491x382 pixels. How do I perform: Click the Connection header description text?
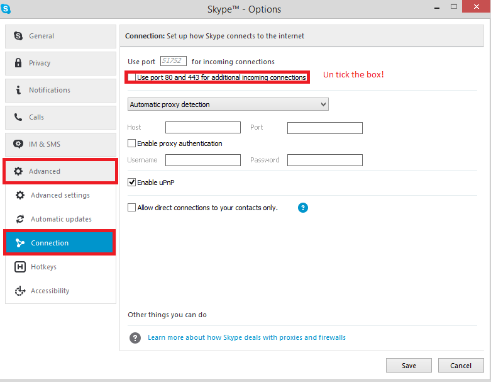[x=214, y=36]
